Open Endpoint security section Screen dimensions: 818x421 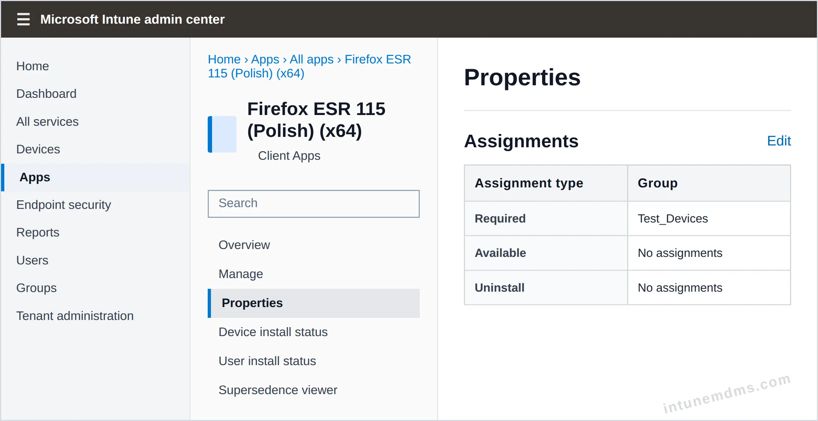click(x=64, y=205)
